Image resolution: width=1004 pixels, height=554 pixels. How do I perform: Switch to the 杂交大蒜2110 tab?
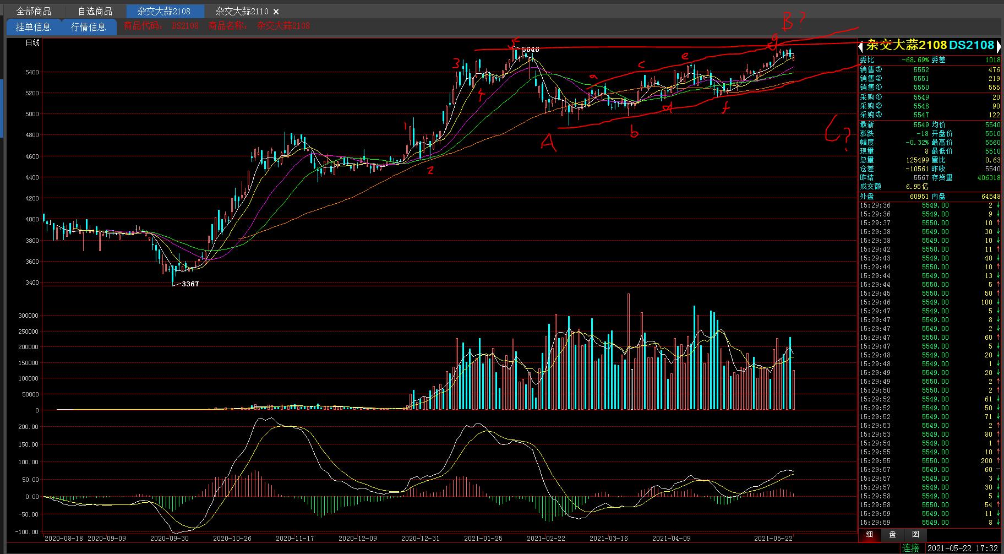242,12
